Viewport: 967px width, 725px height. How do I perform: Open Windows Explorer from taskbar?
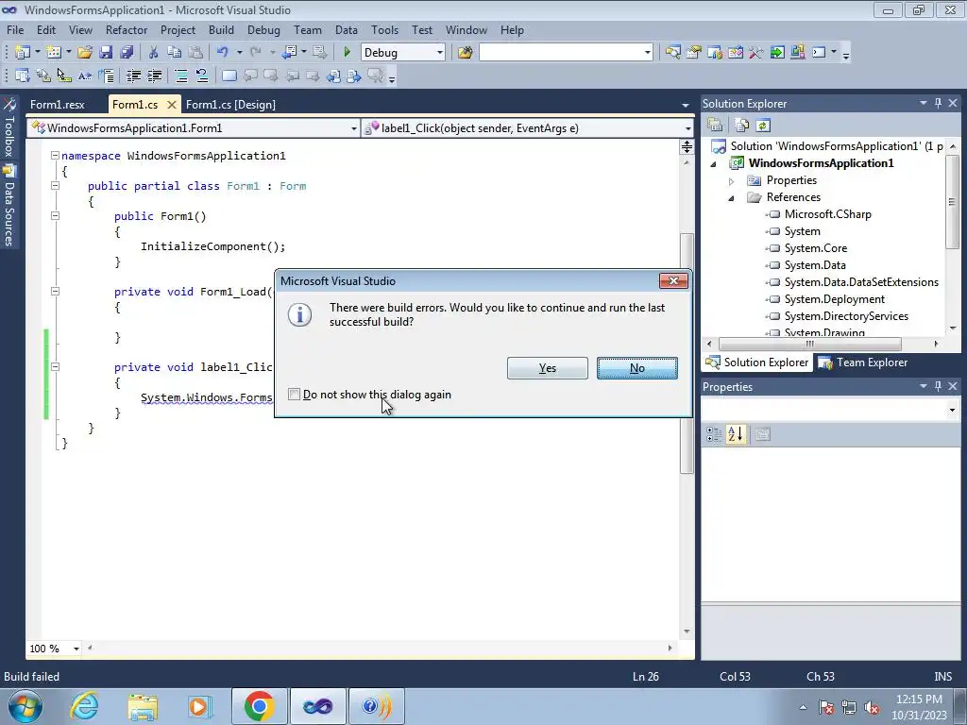143,706
